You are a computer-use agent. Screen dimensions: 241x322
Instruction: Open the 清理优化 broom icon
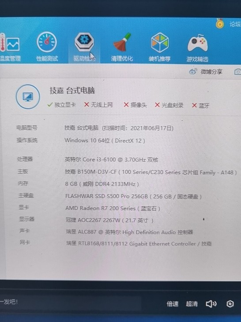pyautogui.click(x=122, y=42)
